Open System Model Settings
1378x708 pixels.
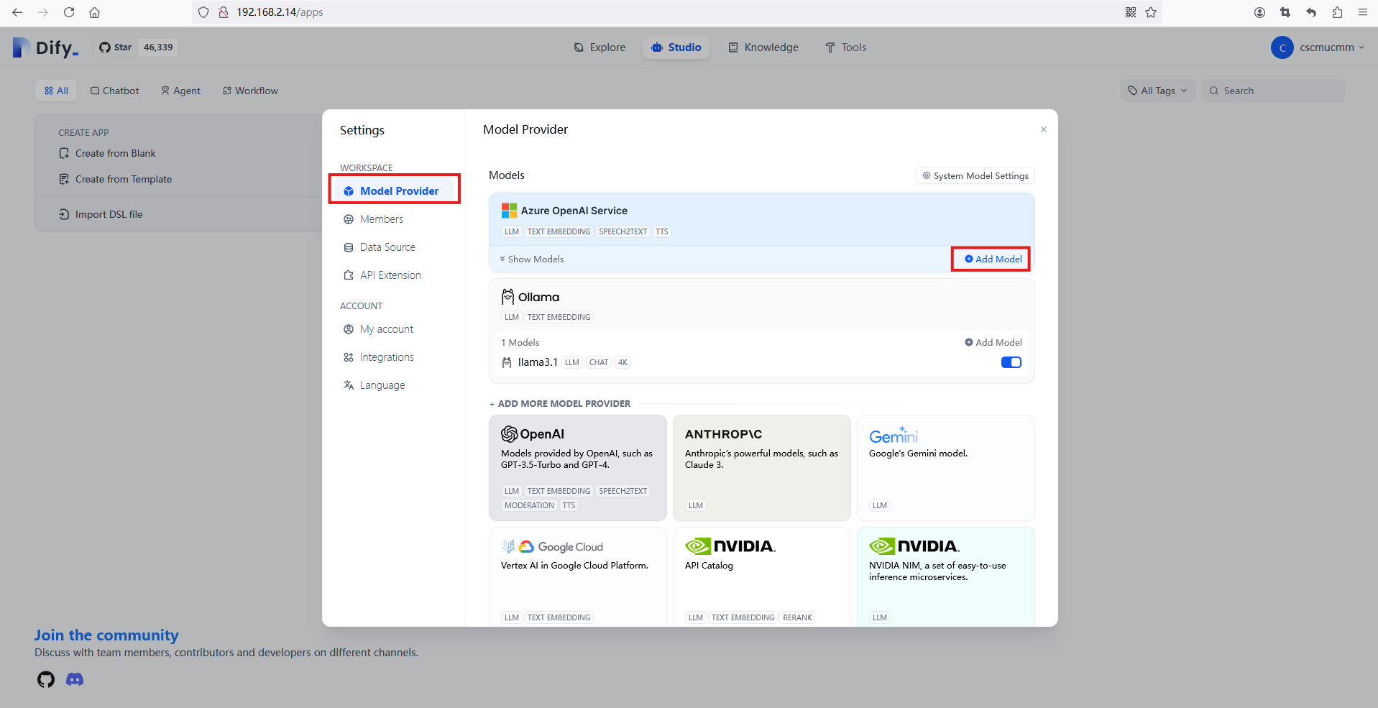[975, 176]
